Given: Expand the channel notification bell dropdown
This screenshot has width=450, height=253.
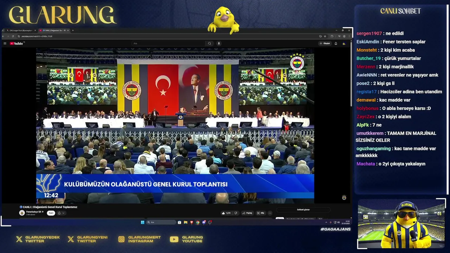Looking at the screenshot, I should tap(61, 213).
